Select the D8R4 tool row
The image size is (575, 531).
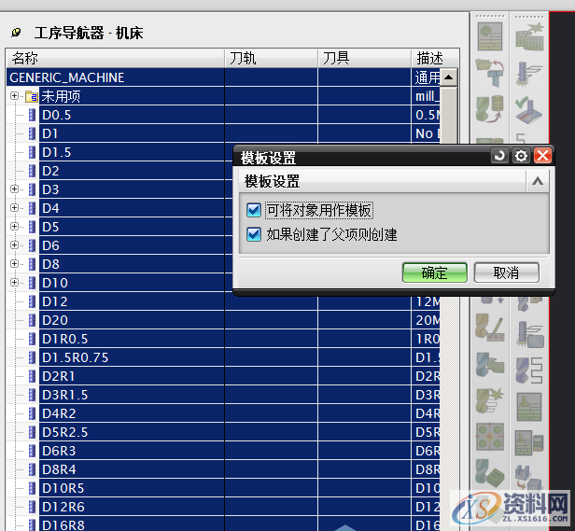(x=223, y=469)
